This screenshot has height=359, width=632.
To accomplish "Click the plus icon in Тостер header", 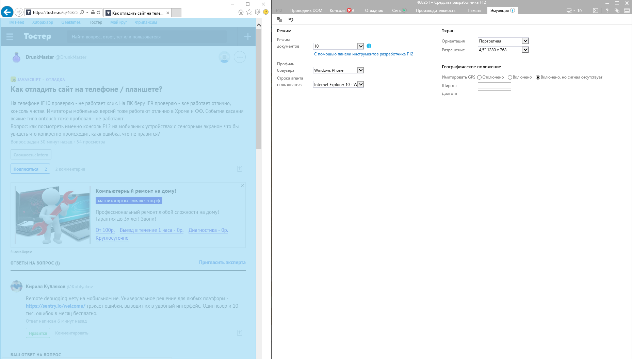I will (248, 36).
